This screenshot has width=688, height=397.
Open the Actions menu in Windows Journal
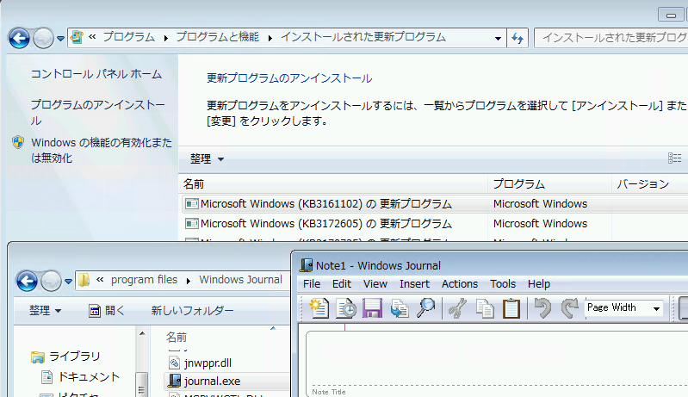tap(460, 284)
